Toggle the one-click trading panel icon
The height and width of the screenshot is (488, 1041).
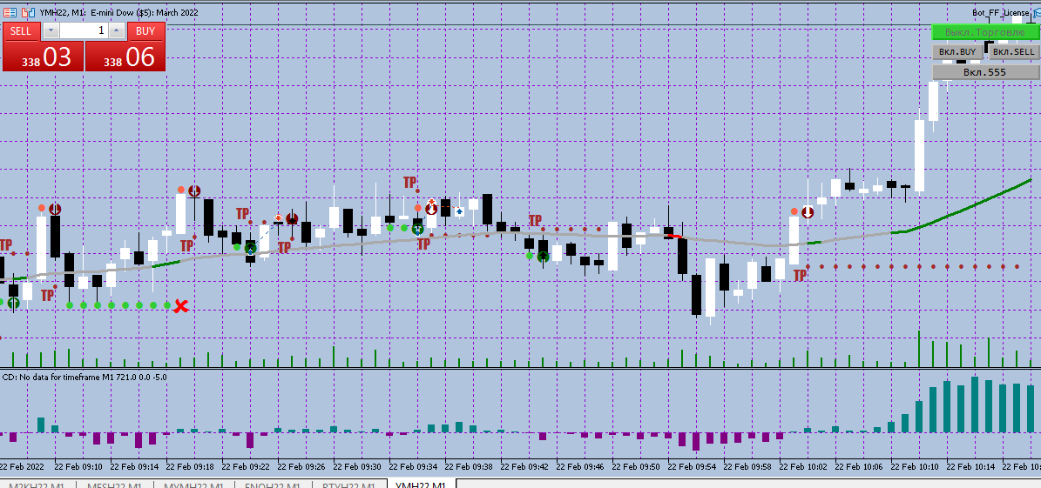point(10,12)
